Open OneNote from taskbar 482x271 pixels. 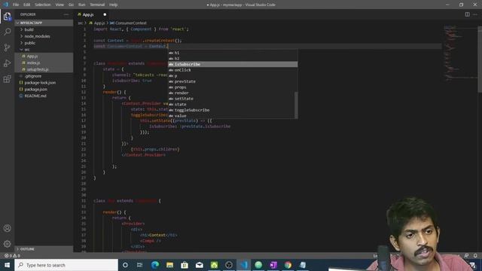click(273, 265)
